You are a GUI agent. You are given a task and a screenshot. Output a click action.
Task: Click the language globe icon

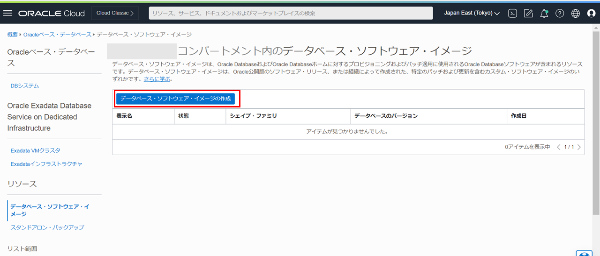[576, 14]
